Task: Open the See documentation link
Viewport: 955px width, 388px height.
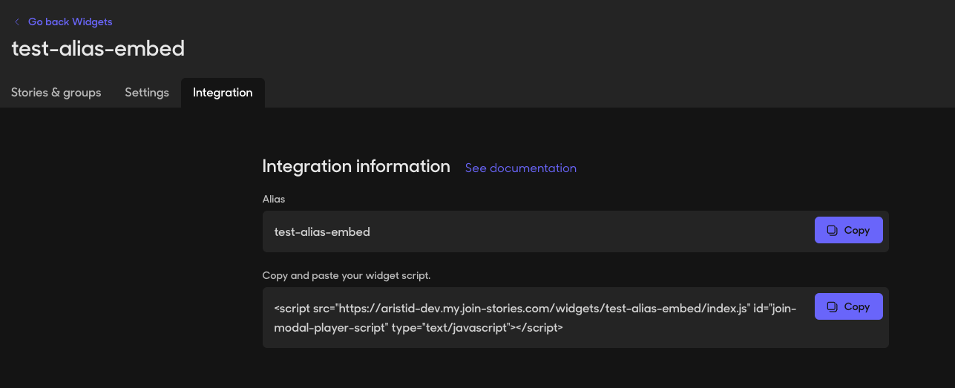Action: 521,168
